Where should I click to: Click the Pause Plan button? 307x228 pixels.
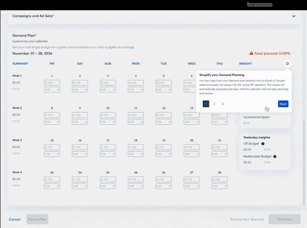coord(37,219)
